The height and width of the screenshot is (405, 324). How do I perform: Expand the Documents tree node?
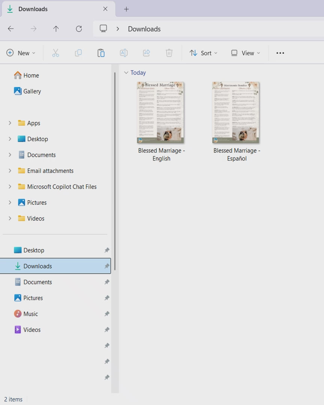click(x=10, y=155)
